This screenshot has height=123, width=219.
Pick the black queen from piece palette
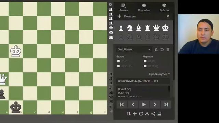coord(156,37)
